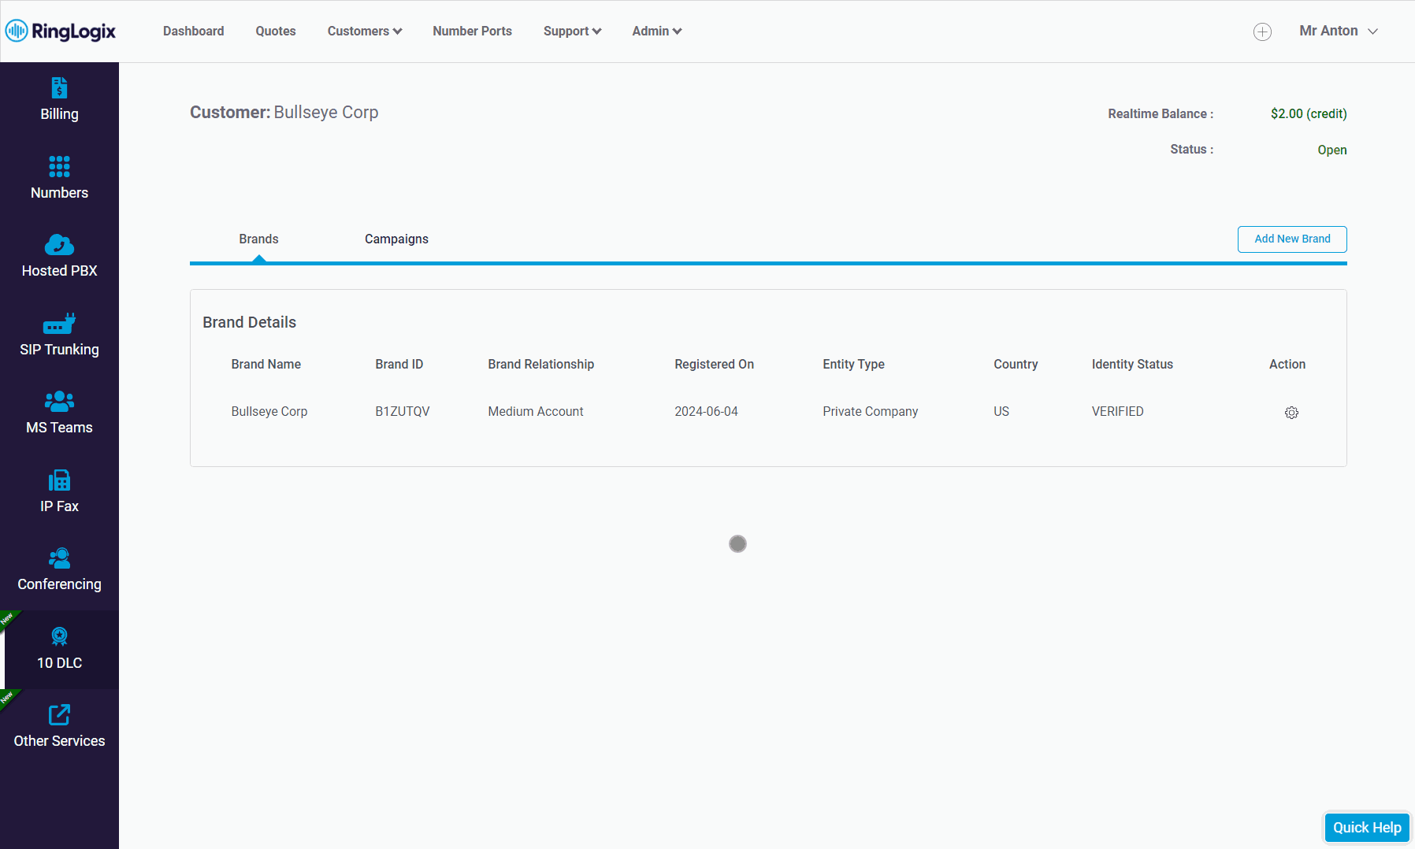The height and width of the screenshot is (849, 1415).
Task: Open Other Services external link icon
Action: pos(59,715)
